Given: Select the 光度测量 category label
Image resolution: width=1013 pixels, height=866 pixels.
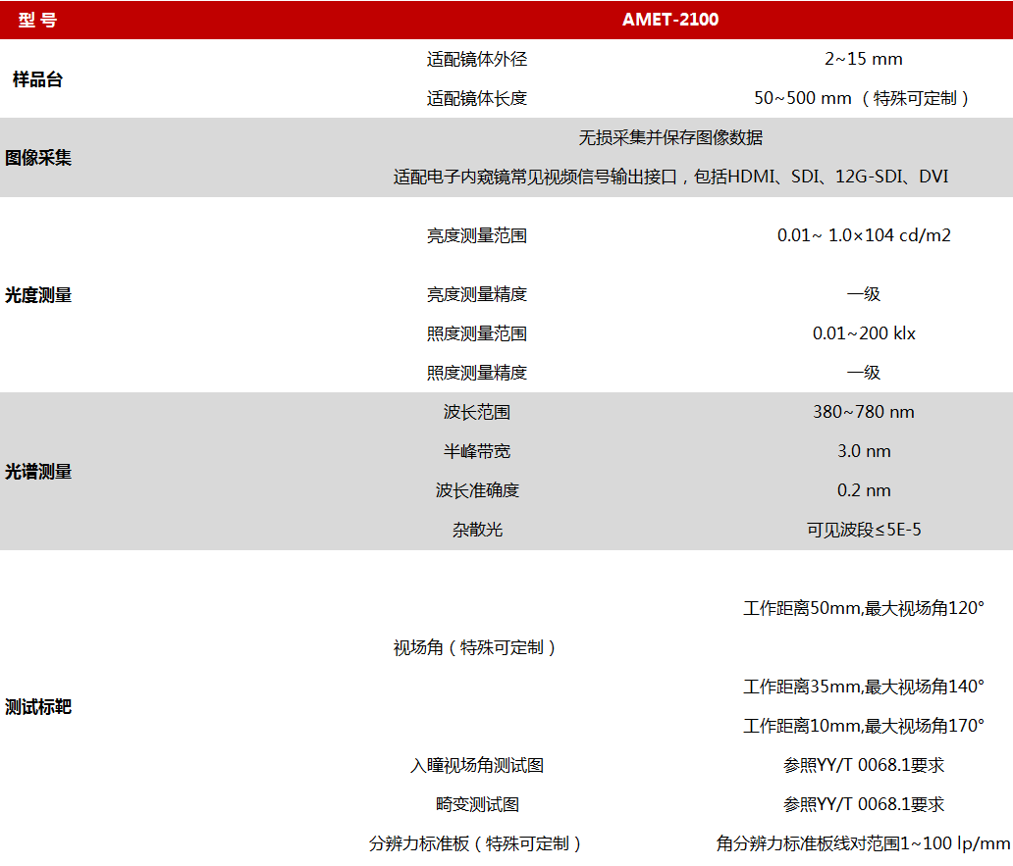Looking at the screenshot, I should tap(38, 295).
